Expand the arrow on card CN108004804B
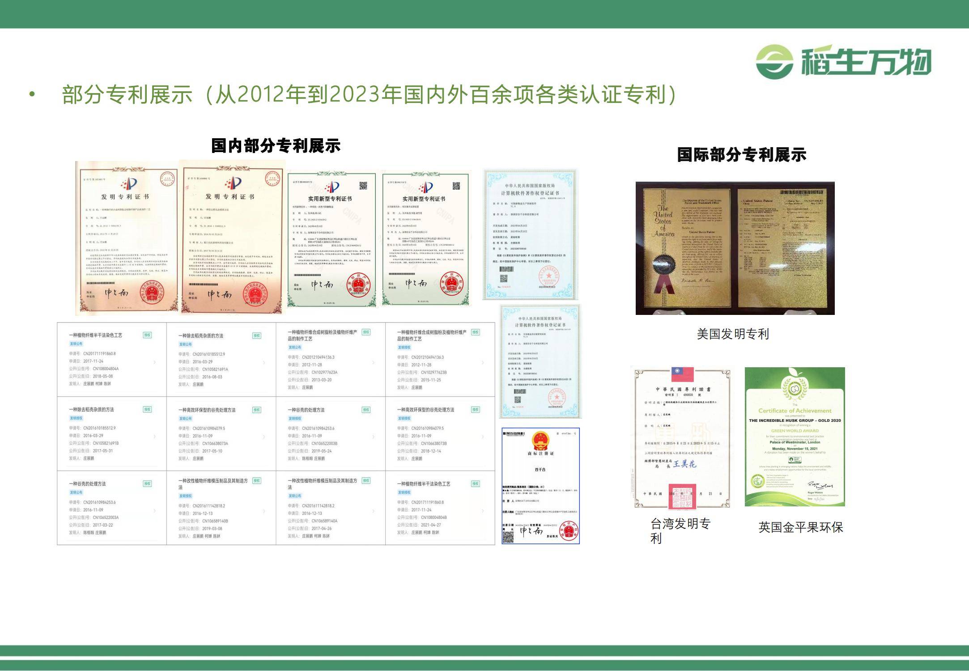The image size is (969, 671). tap(483, 511)
